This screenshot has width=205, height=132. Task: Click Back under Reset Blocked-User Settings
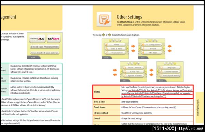click(33, 57)
